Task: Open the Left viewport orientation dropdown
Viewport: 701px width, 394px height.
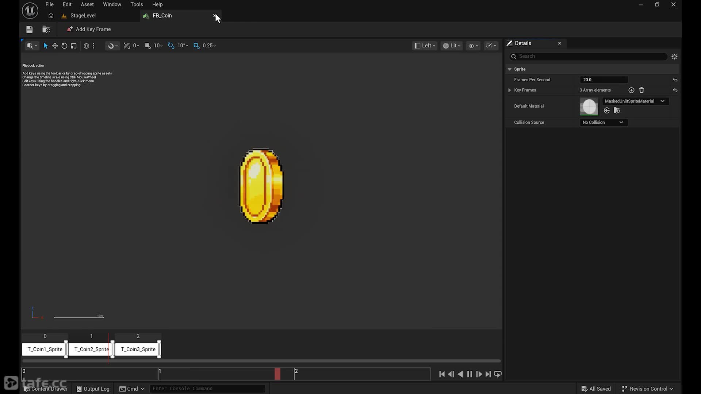Action: click(x=425, y=46)
